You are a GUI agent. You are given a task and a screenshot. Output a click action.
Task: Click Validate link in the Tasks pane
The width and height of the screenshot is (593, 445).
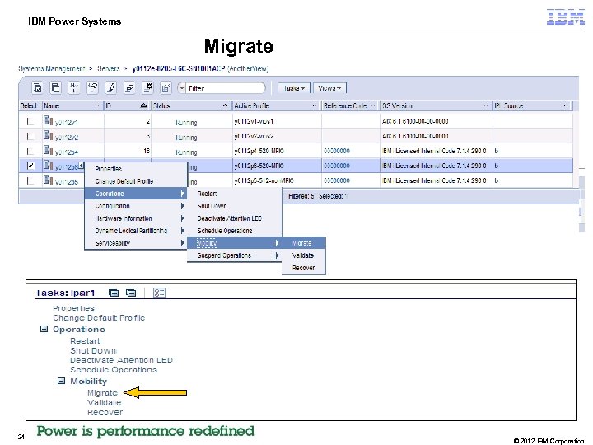[x=104, y=402]
